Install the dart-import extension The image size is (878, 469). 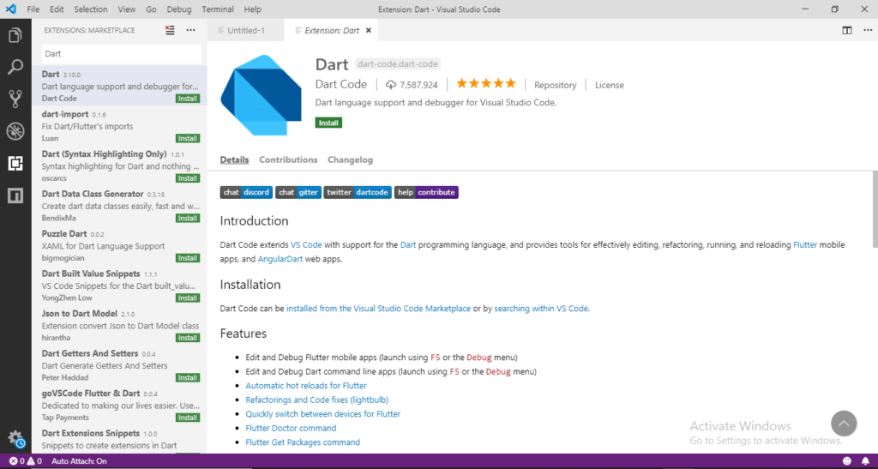coord(188,138)
